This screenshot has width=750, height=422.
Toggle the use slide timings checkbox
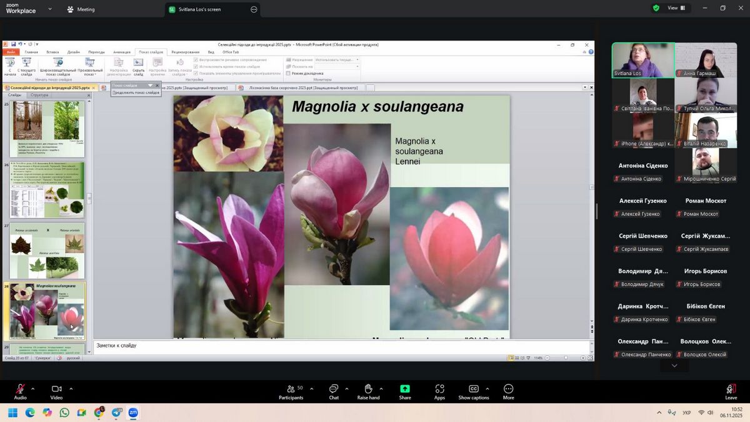tap(196, 66)
